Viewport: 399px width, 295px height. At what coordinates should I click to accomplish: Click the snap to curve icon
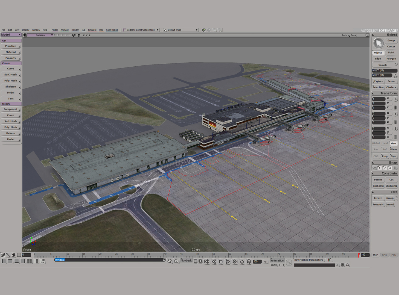tap(385, 168)
